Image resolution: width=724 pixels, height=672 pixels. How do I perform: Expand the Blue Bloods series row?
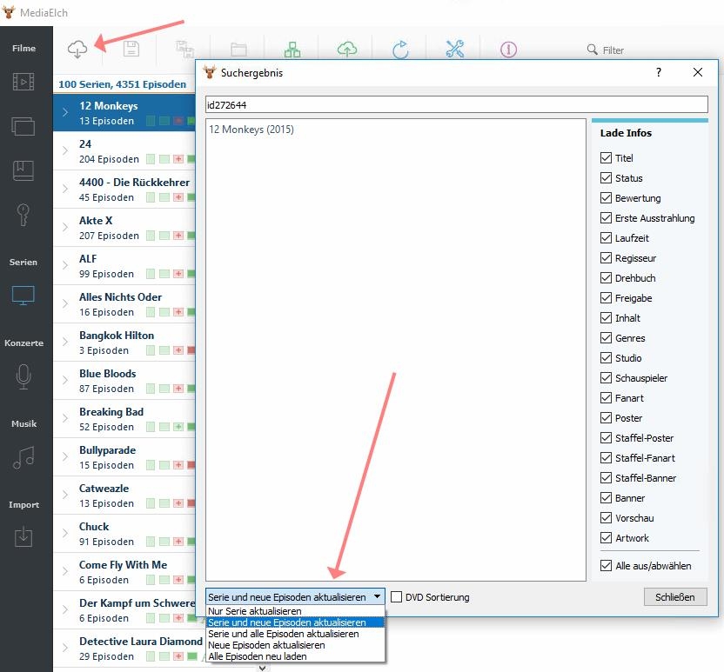tap(65, 380)
